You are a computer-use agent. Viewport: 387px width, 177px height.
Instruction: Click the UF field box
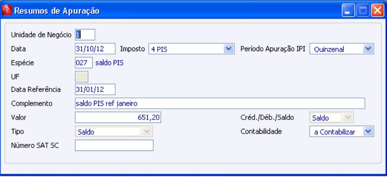point(81,77)
